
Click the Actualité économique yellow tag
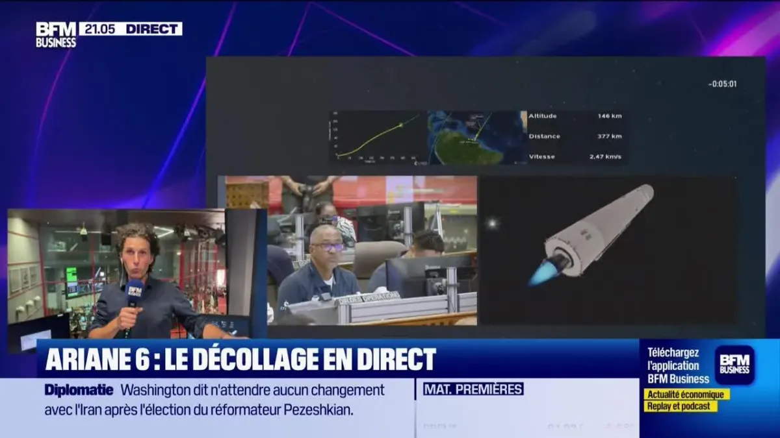click(x=687, y=395)
